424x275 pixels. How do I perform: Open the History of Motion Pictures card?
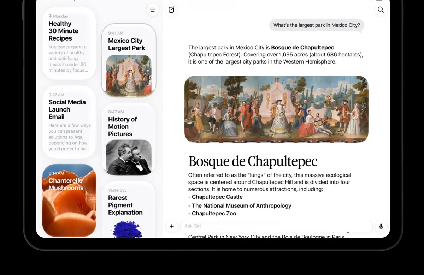pyautogui.click(x=129, y=139)
